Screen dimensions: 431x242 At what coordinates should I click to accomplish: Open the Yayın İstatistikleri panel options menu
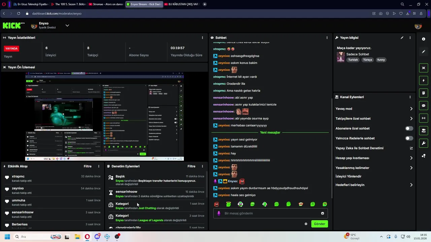pos(202,38)
